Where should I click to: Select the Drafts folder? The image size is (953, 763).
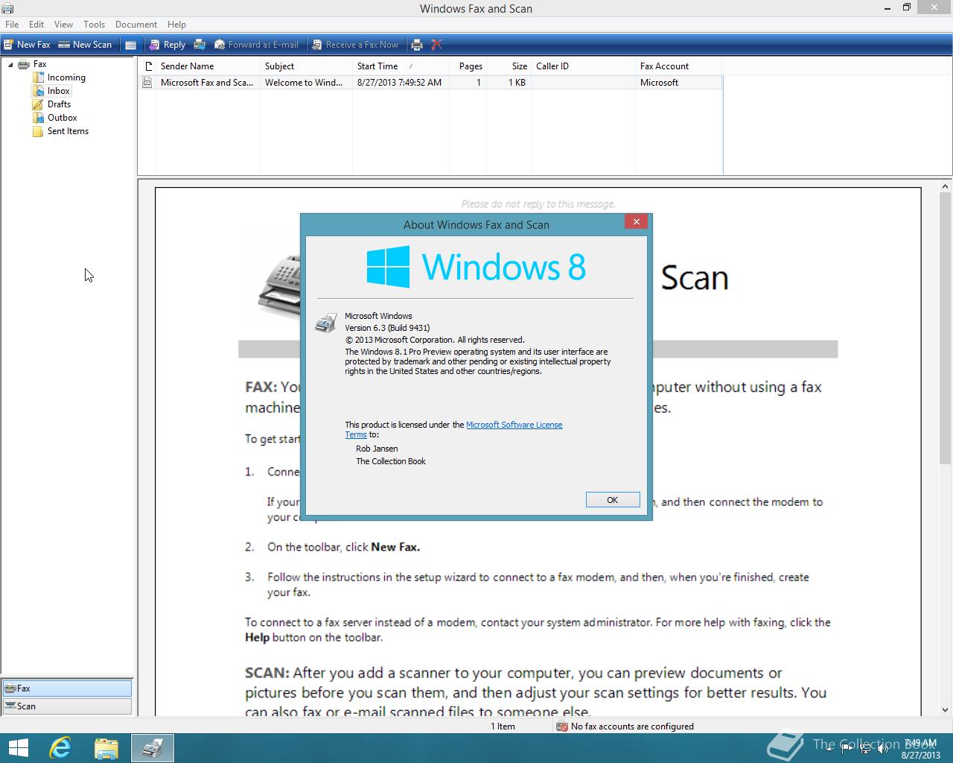click(59, 104)
